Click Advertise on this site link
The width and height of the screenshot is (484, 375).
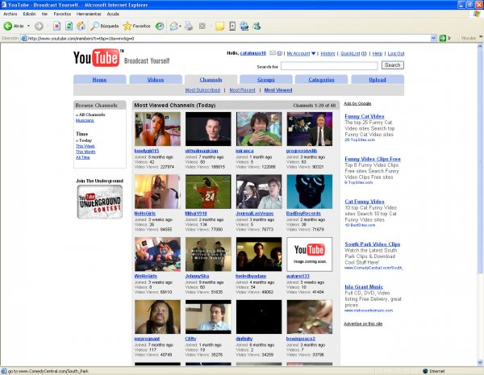pyautogui.click(x=363, y=323)
